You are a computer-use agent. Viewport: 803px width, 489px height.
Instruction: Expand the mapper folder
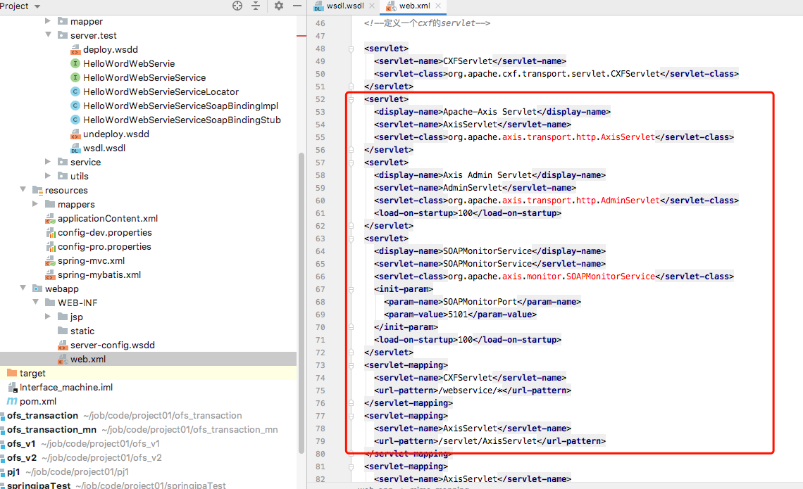(48, 21)
